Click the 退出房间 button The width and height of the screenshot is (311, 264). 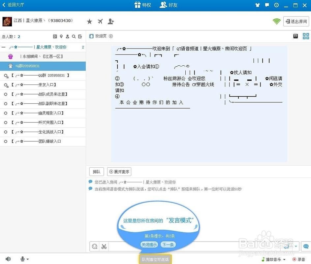pos(296,21)
